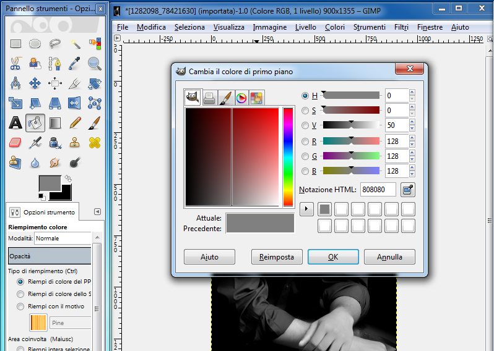The width and height of the screenshot is (494, 351).
Task: Open the tool options panel menu arrow
Action: click(97, 212)
